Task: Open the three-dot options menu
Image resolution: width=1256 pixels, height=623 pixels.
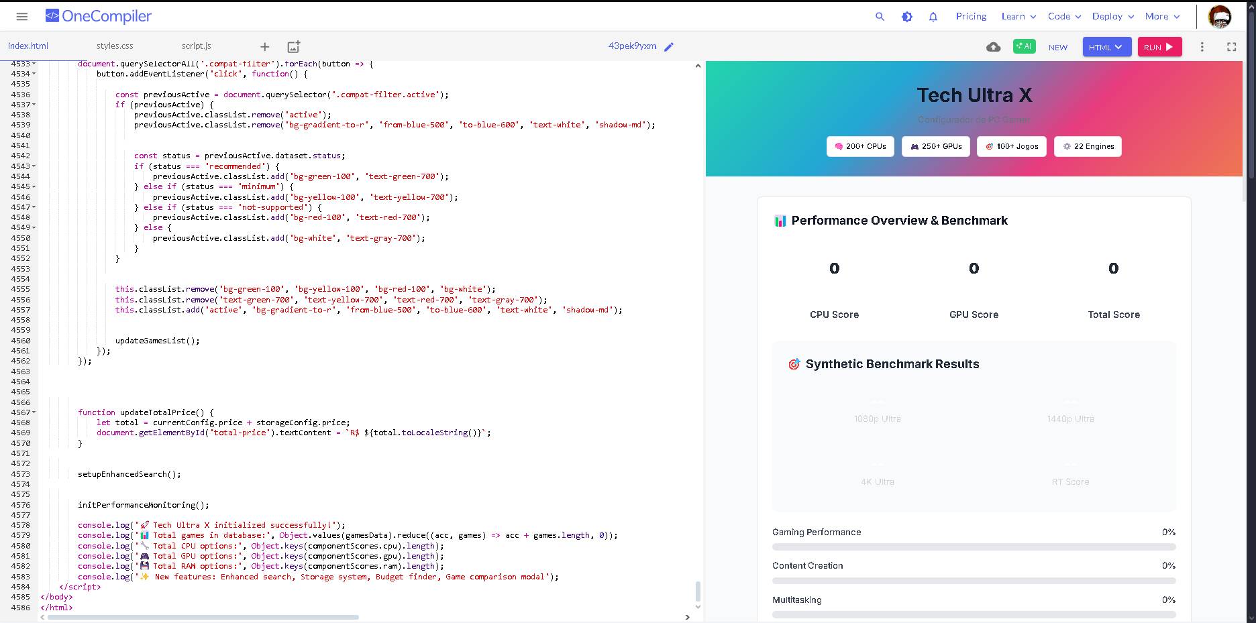Action: pos(1202,47)
